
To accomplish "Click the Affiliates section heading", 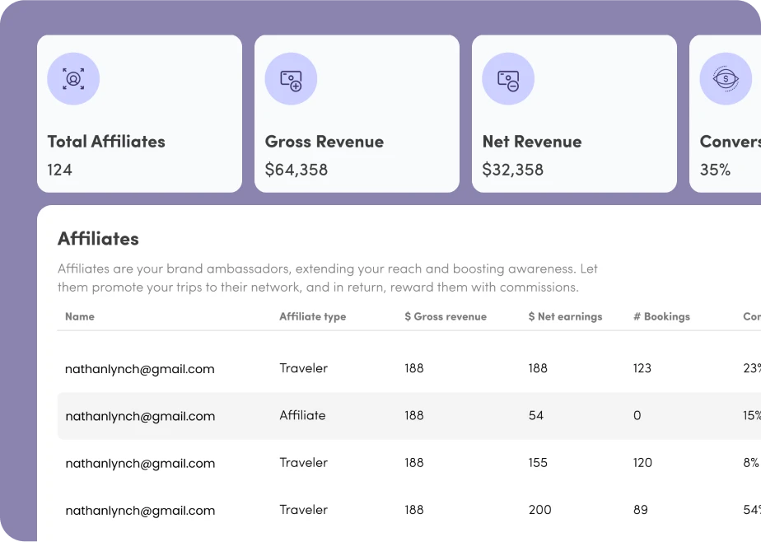I will click(x=98, y=239).
